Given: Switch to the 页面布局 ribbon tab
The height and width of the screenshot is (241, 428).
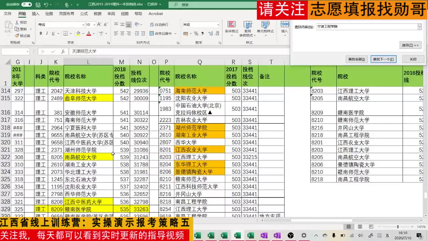Looking at the screenshot, I should 67,14.
